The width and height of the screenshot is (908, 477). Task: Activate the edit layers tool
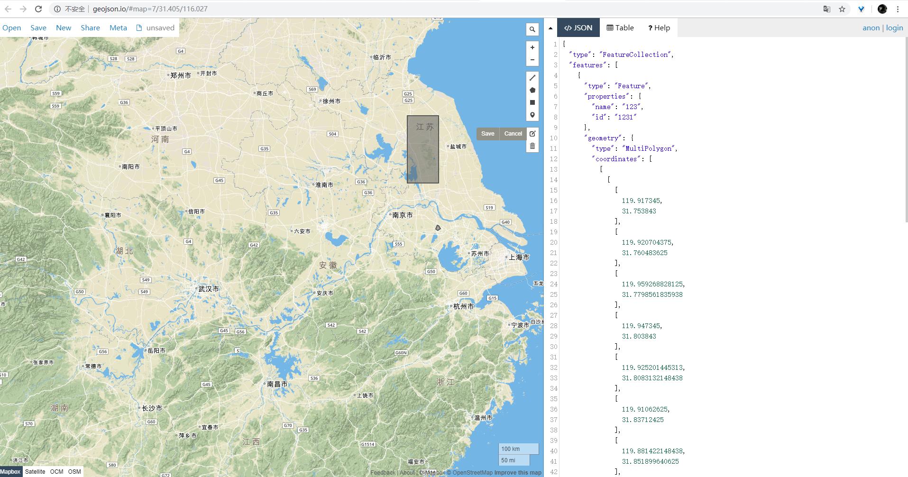(532, 133)
